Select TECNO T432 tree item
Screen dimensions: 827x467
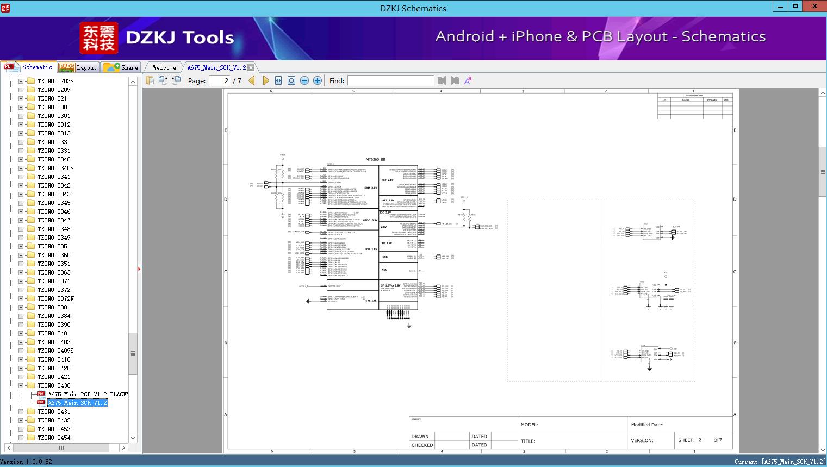54,420
